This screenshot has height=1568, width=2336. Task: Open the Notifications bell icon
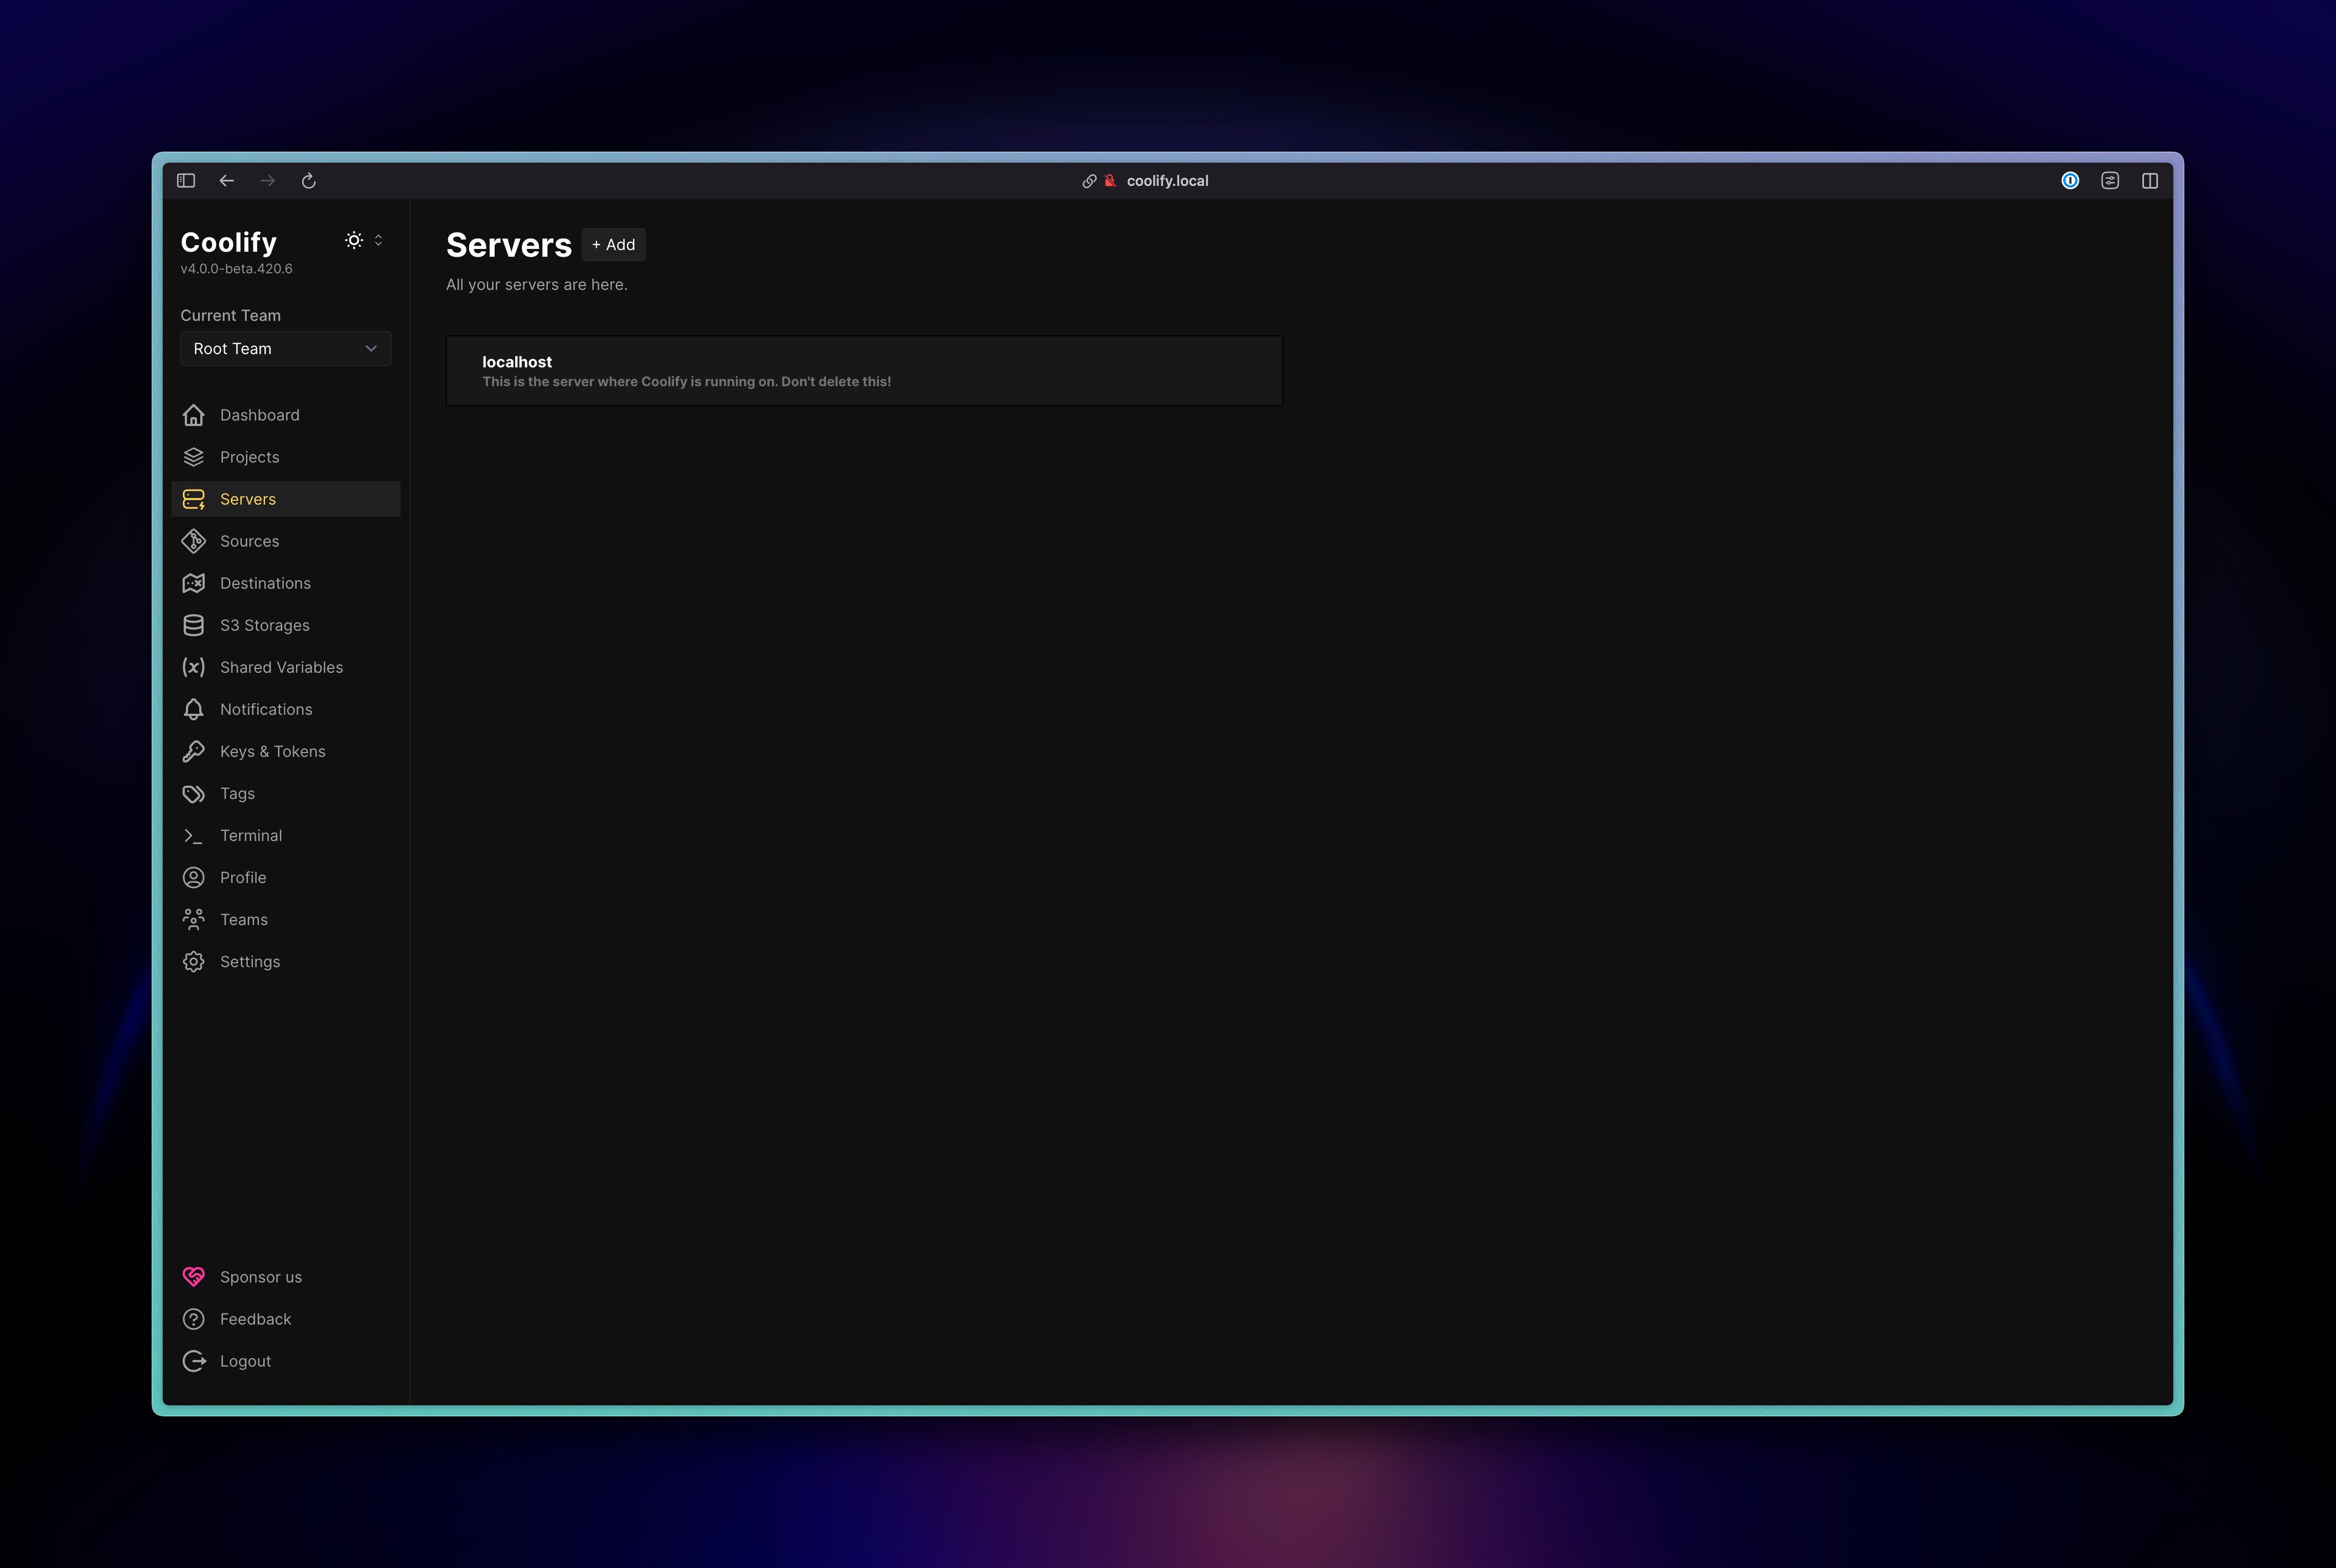pyautogui.click(x=193, y=709)
